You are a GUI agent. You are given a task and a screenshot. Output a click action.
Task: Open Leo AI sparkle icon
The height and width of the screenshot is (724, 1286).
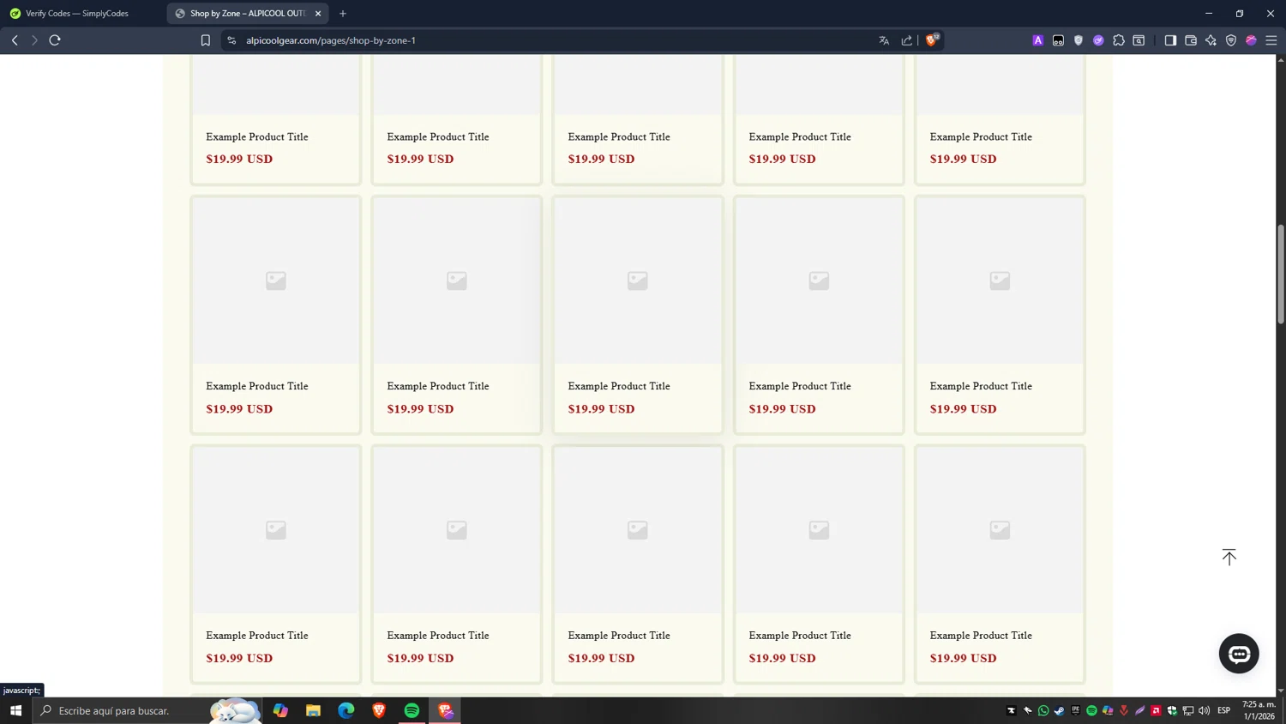tap(1211, 40)
